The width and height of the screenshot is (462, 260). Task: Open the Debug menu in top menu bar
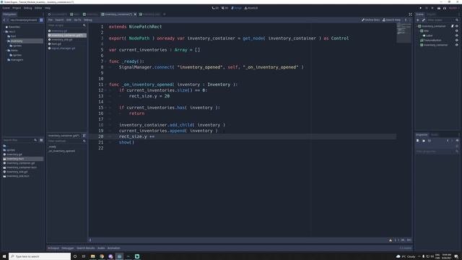point(27,8)
